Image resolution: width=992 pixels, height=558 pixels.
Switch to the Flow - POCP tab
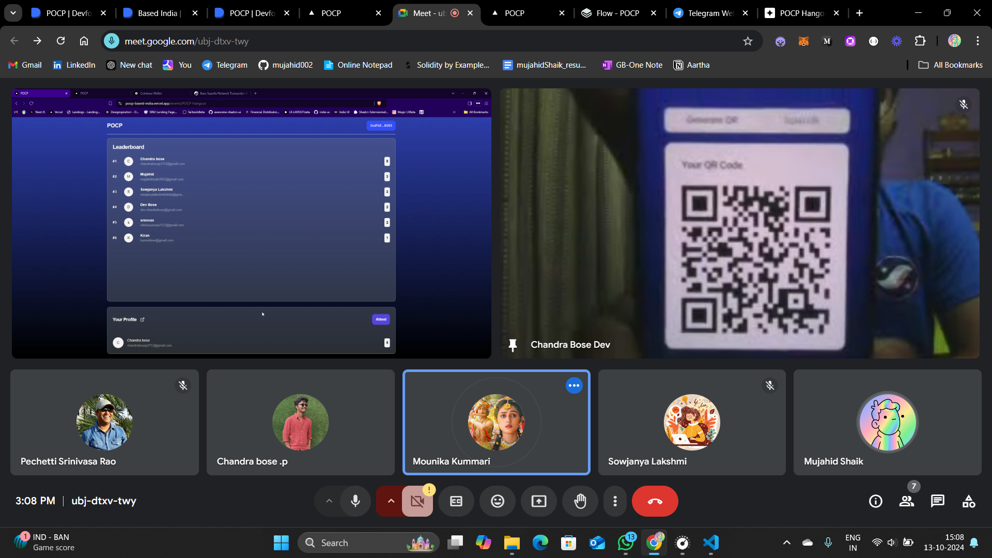618,13
